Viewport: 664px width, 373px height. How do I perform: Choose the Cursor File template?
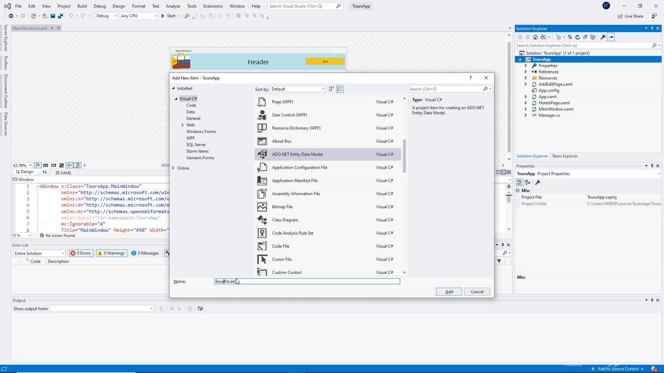[x=328, y=259]
